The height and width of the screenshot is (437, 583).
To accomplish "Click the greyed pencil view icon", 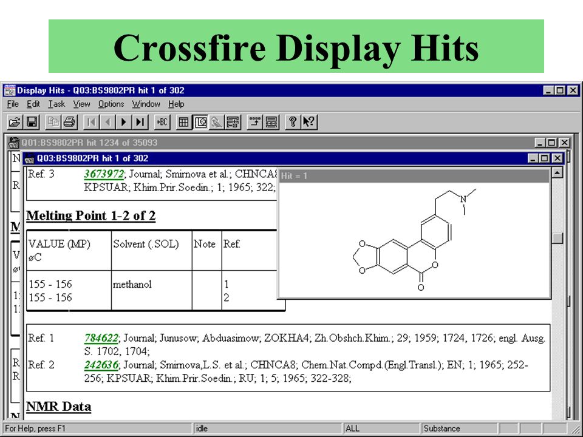I will click(x=217, y=122).
